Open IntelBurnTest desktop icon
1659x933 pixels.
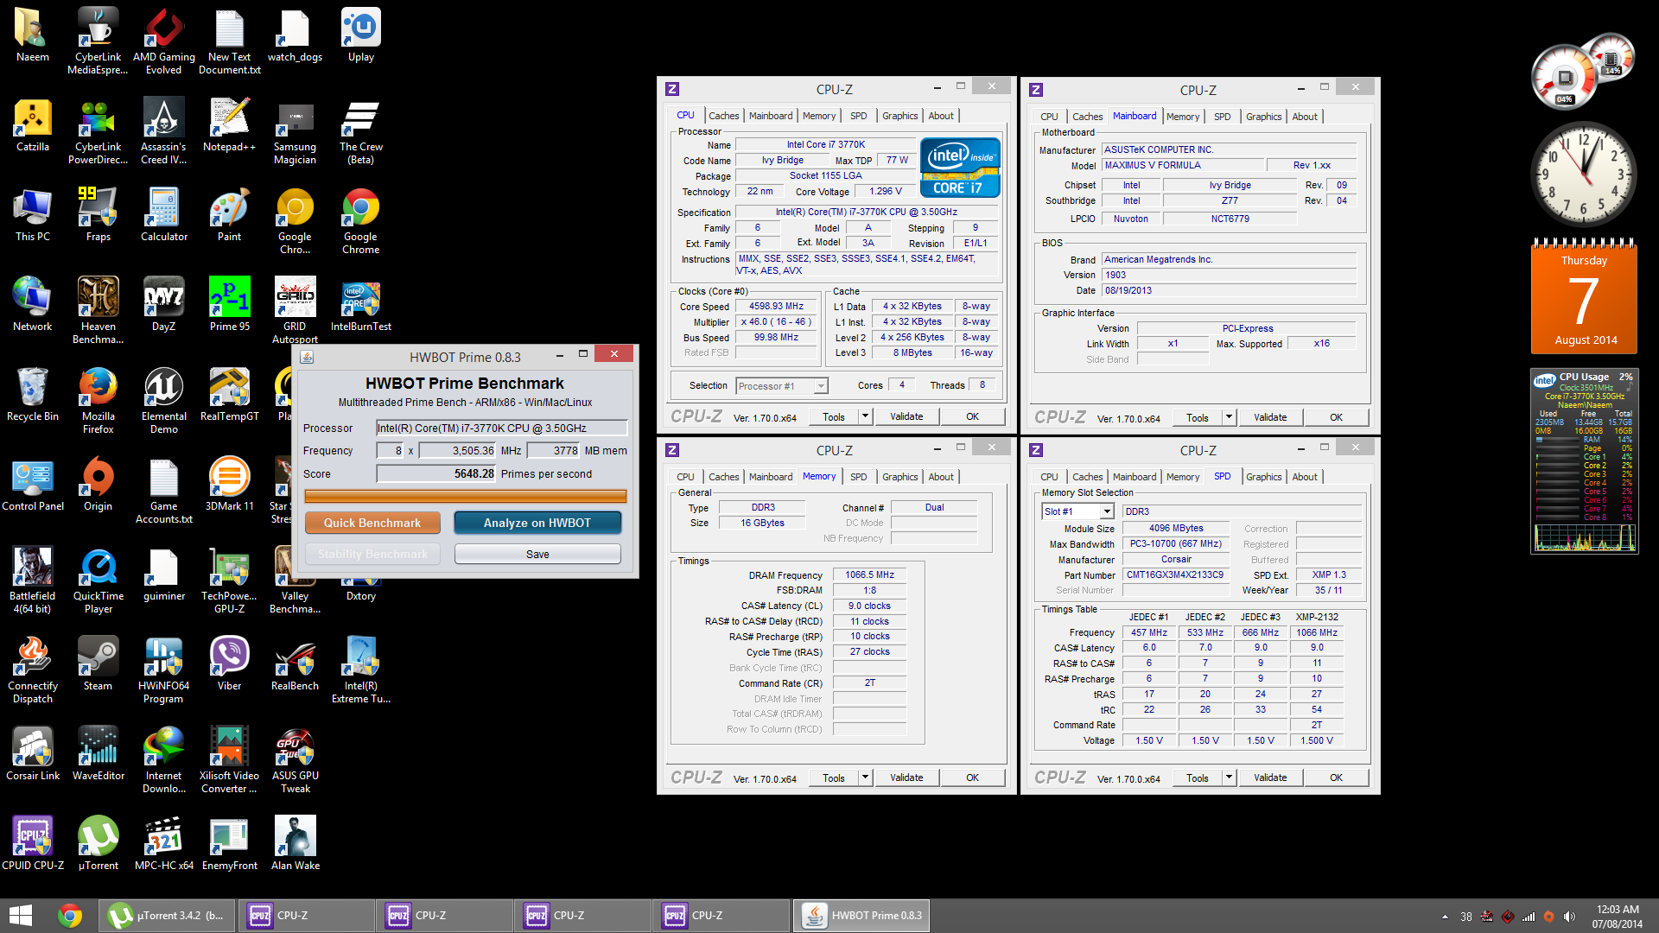coord(360,305)
